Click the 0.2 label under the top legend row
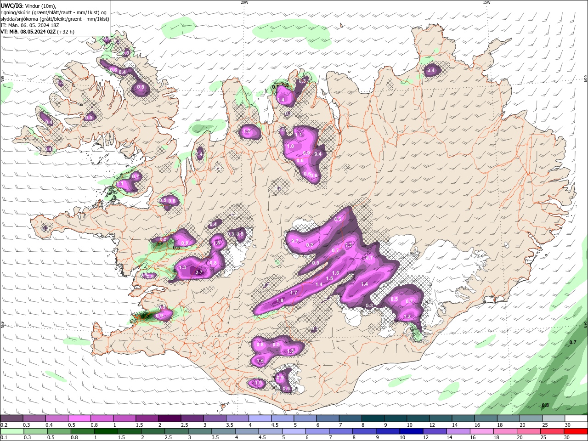This screenshot has height=441, width=588. pos(4,425)
